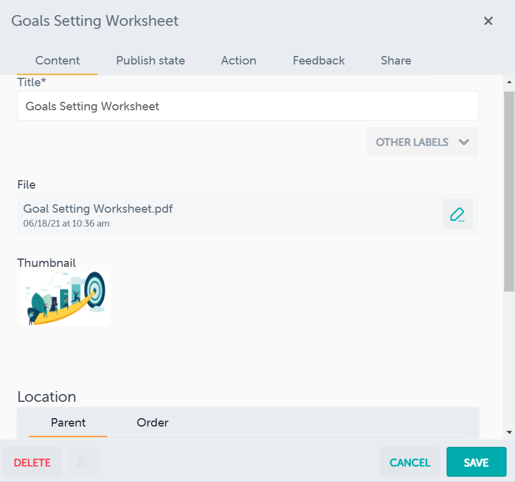Click the pencil icon to edit file
515x482 pixels.
[458, 214]
